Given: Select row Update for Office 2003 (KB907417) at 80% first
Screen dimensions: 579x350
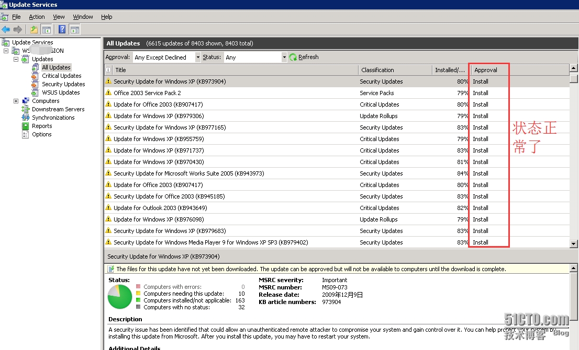Looking at the screenshot, I should pos(337,104).
